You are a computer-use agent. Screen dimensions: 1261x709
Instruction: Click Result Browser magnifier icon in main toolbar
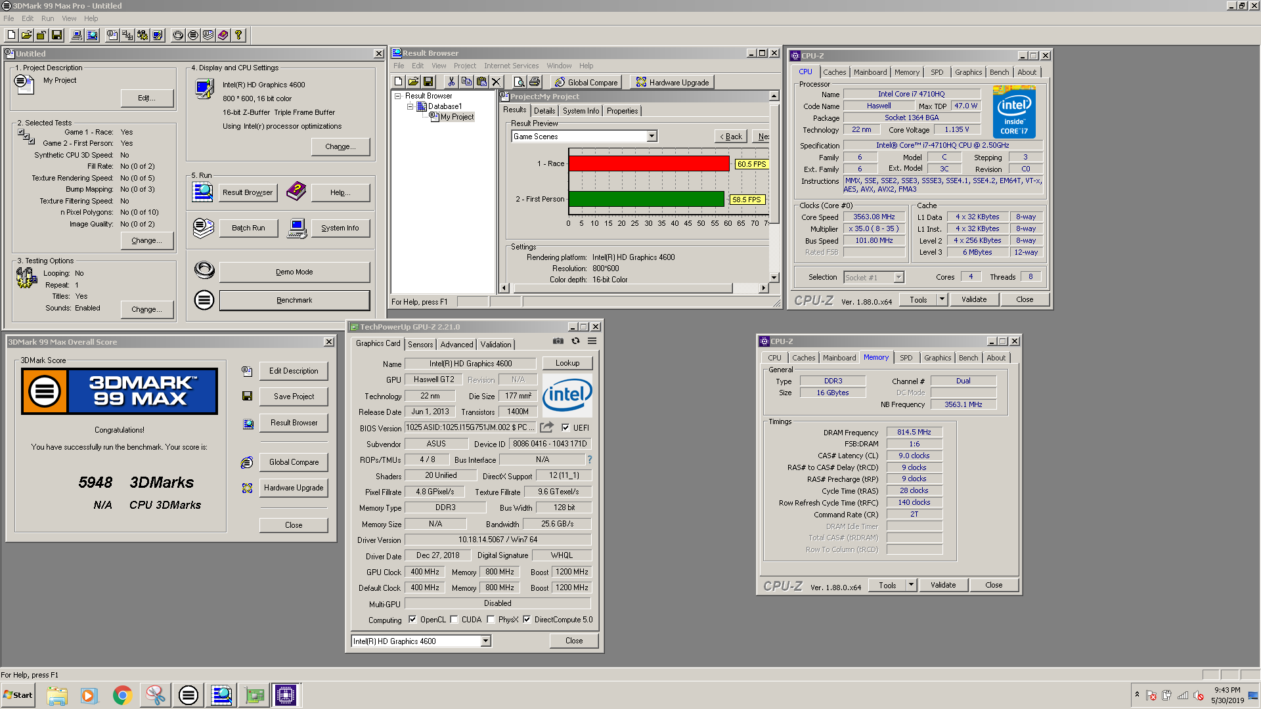click(92, 35)
